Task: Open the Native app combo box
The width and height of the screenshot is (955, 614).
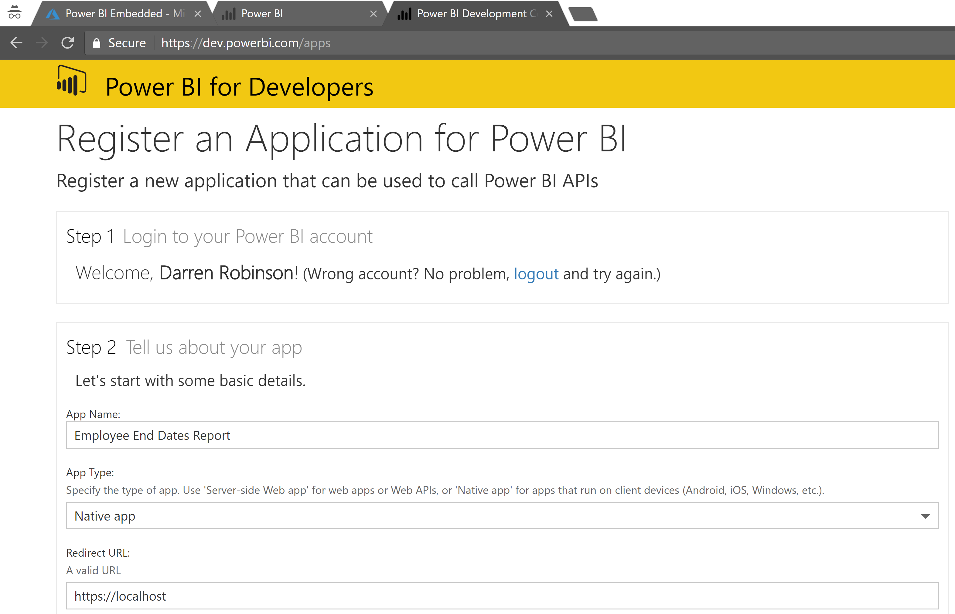Action: pos(479,516)
